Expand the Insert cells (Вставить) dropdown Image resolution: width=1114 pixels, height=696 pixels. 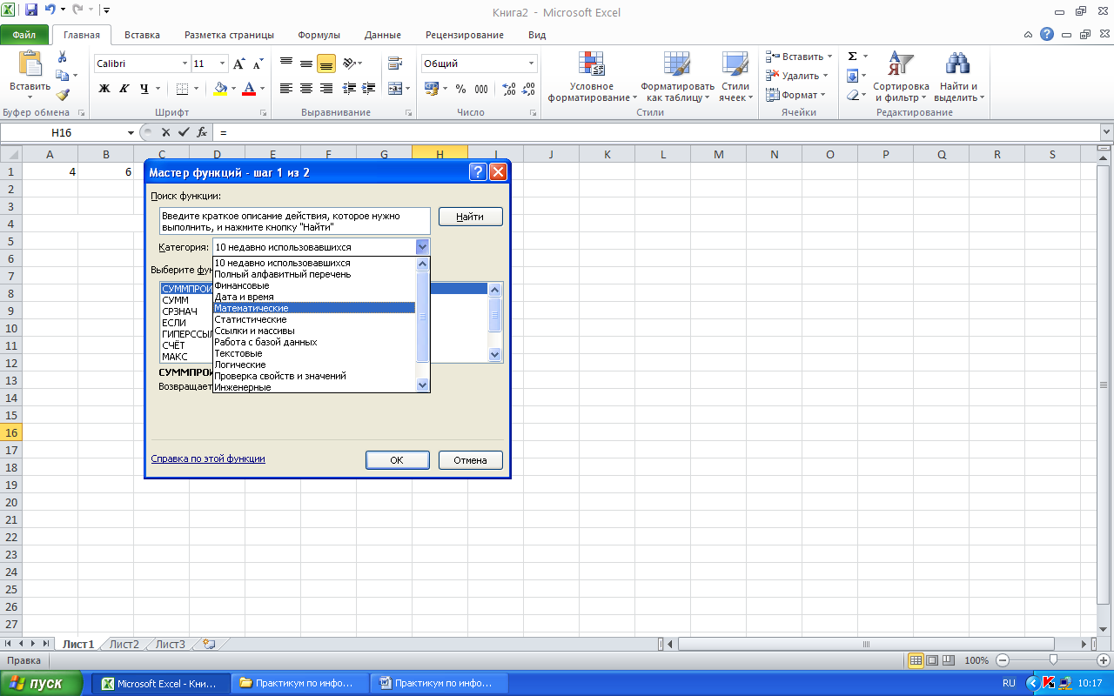[x=829, y=57]
